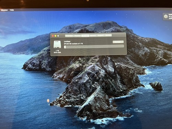Screen dimensions: 172x129
Task: Click the storage usage bar
Action: [x=94, y=46]
